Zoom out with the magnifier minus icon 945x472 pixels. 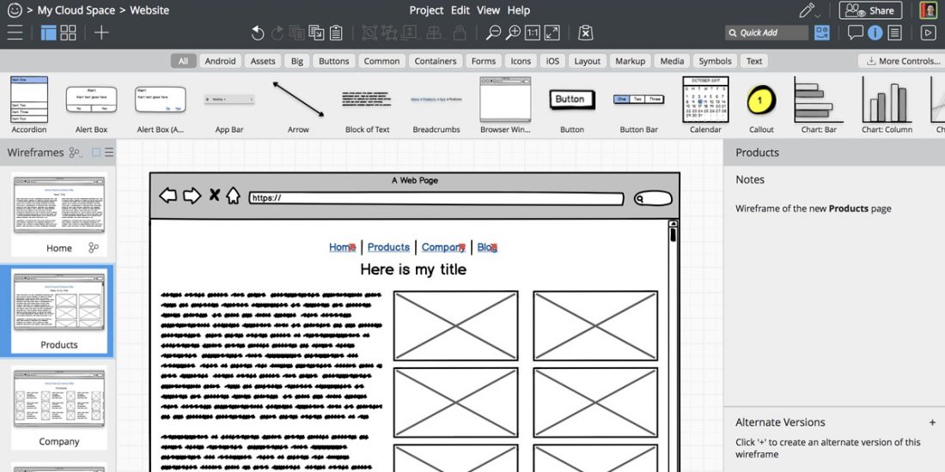pyautogui.click(x=493, y=33)
